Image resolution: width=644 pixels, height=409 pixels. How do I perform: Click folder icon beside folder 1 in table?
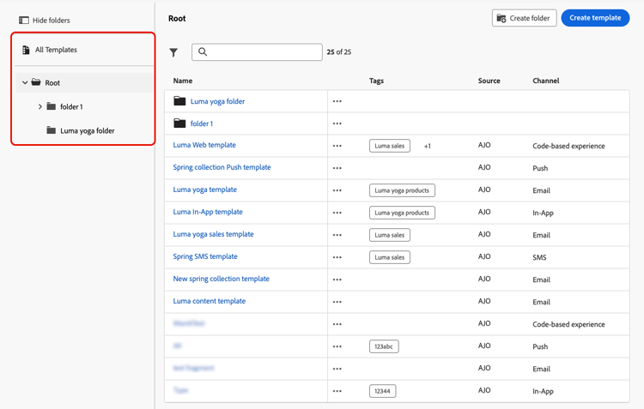(x=179, y=123)
